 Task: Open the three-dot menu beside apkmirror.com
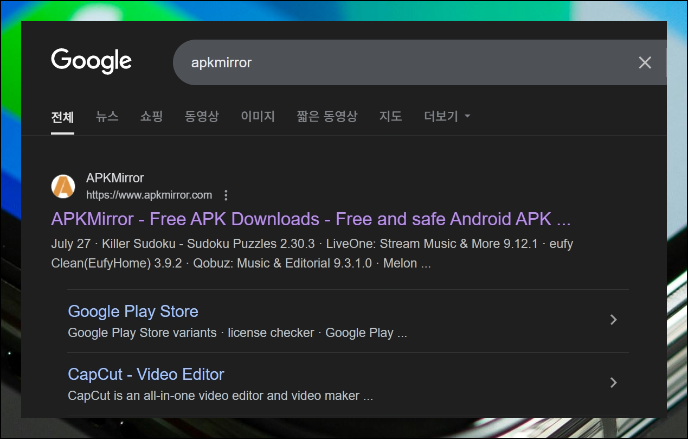[x=226, y=195]
